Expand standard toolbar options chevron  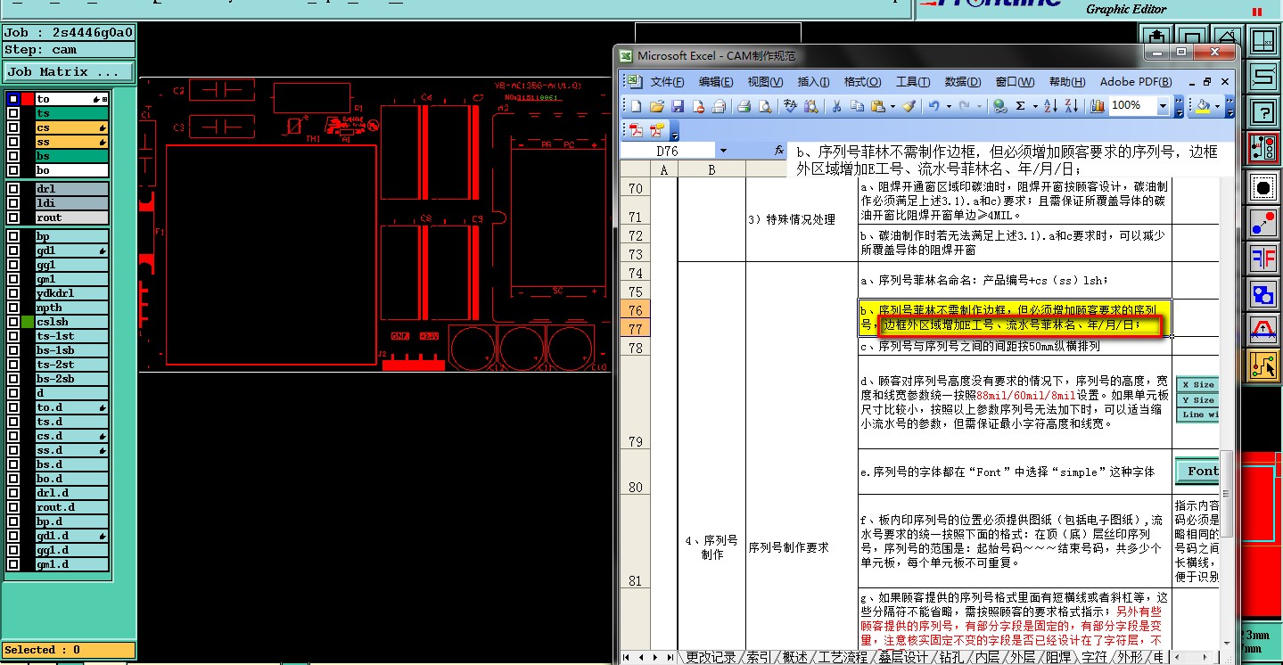pyautogui.click(x=1180, y=106)
